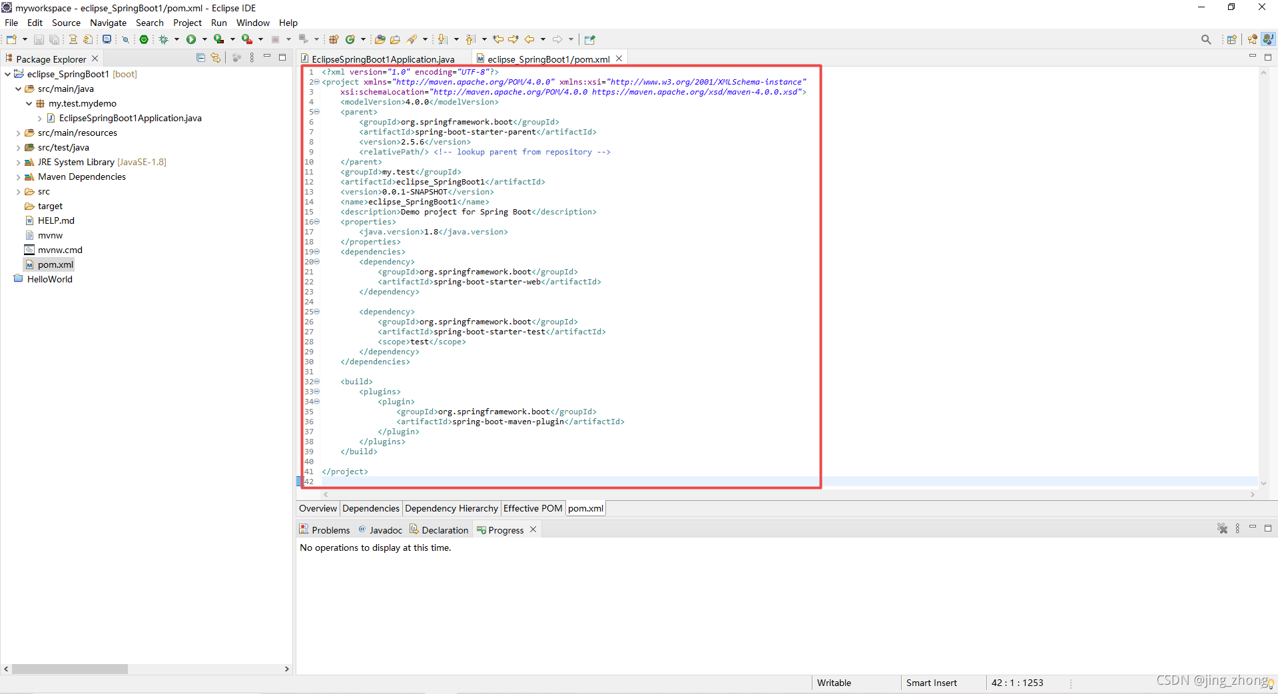Screen dimensions: 1278x694
Task: Click the green Boot Dashboard power icon
Action: [x=144, y=39]
